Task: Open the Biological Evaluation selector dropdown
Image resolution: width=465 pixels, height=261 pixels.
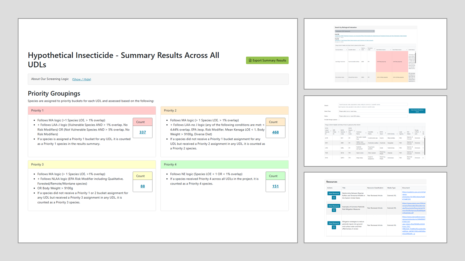Action: 354,31
